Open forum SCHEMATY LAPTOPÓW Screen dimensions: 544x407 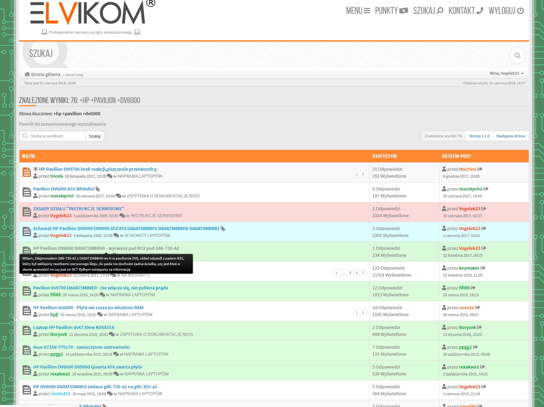[x=147, y=235]
